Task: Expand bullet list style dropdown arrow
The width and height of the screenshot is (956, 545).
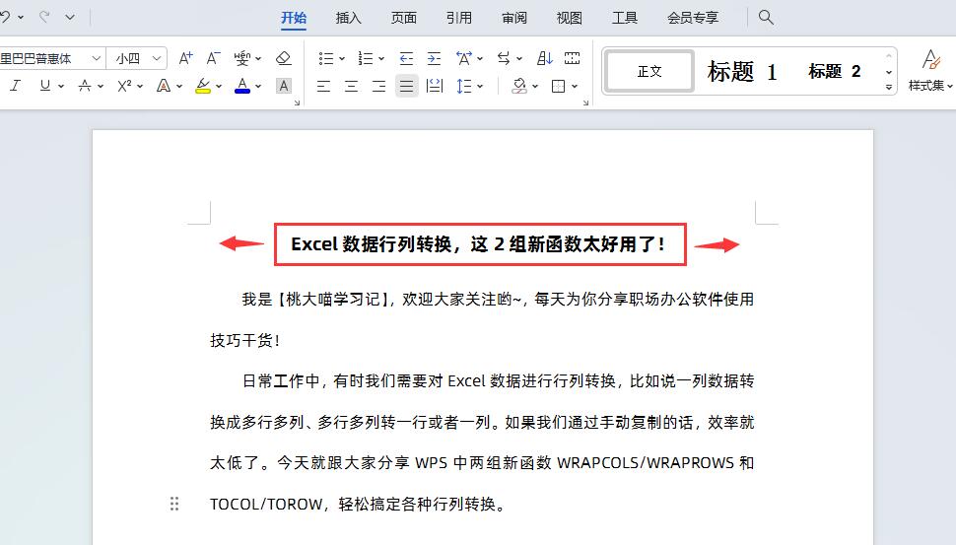Action: [x=342, y=58]
